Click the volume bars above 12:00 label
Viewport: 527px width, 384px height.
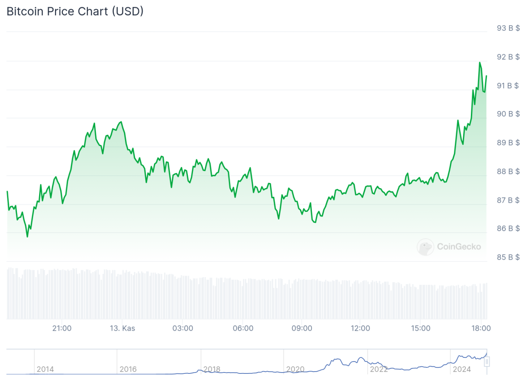coord(360,300)
